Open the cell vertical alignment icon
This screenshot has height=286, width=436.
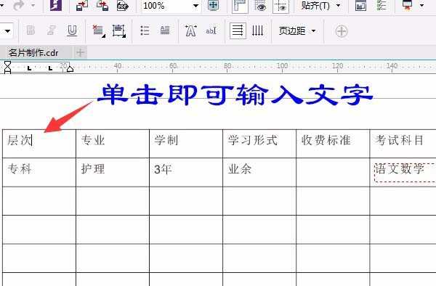118,30
